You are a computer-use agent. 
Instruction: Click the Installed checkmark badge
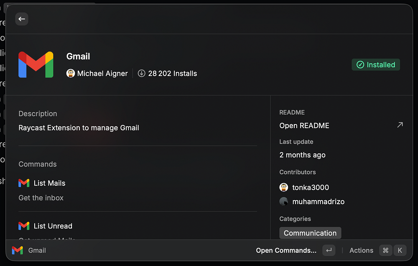coord(376,65)
